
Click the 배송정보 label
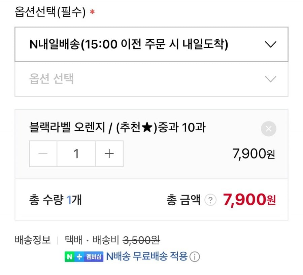[33, 240]
